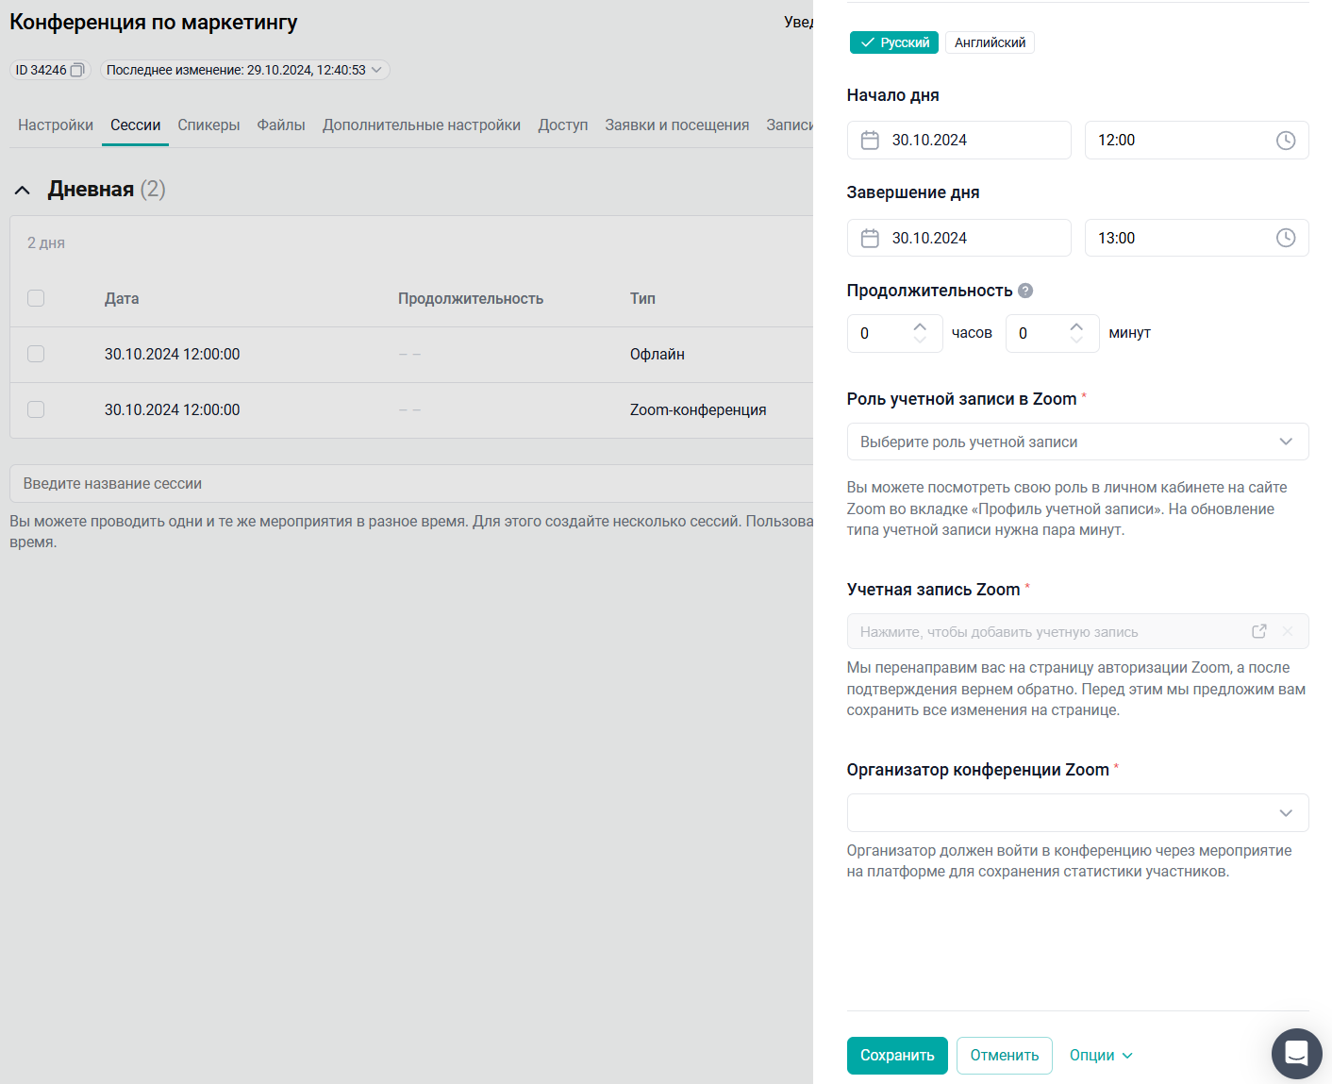
Task: Increase the hours duration value
Action: (x=920, y=326)
